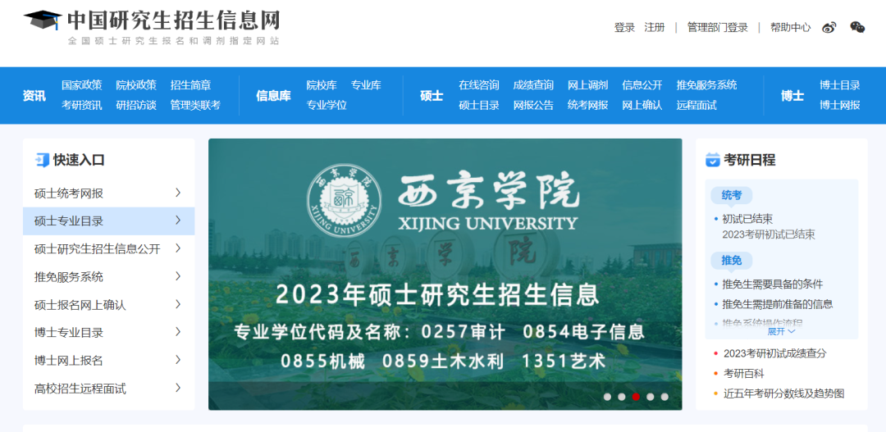The image size is (886, 432).
Task: Select the first carousel dot indicator
Action: pos(607,397)
